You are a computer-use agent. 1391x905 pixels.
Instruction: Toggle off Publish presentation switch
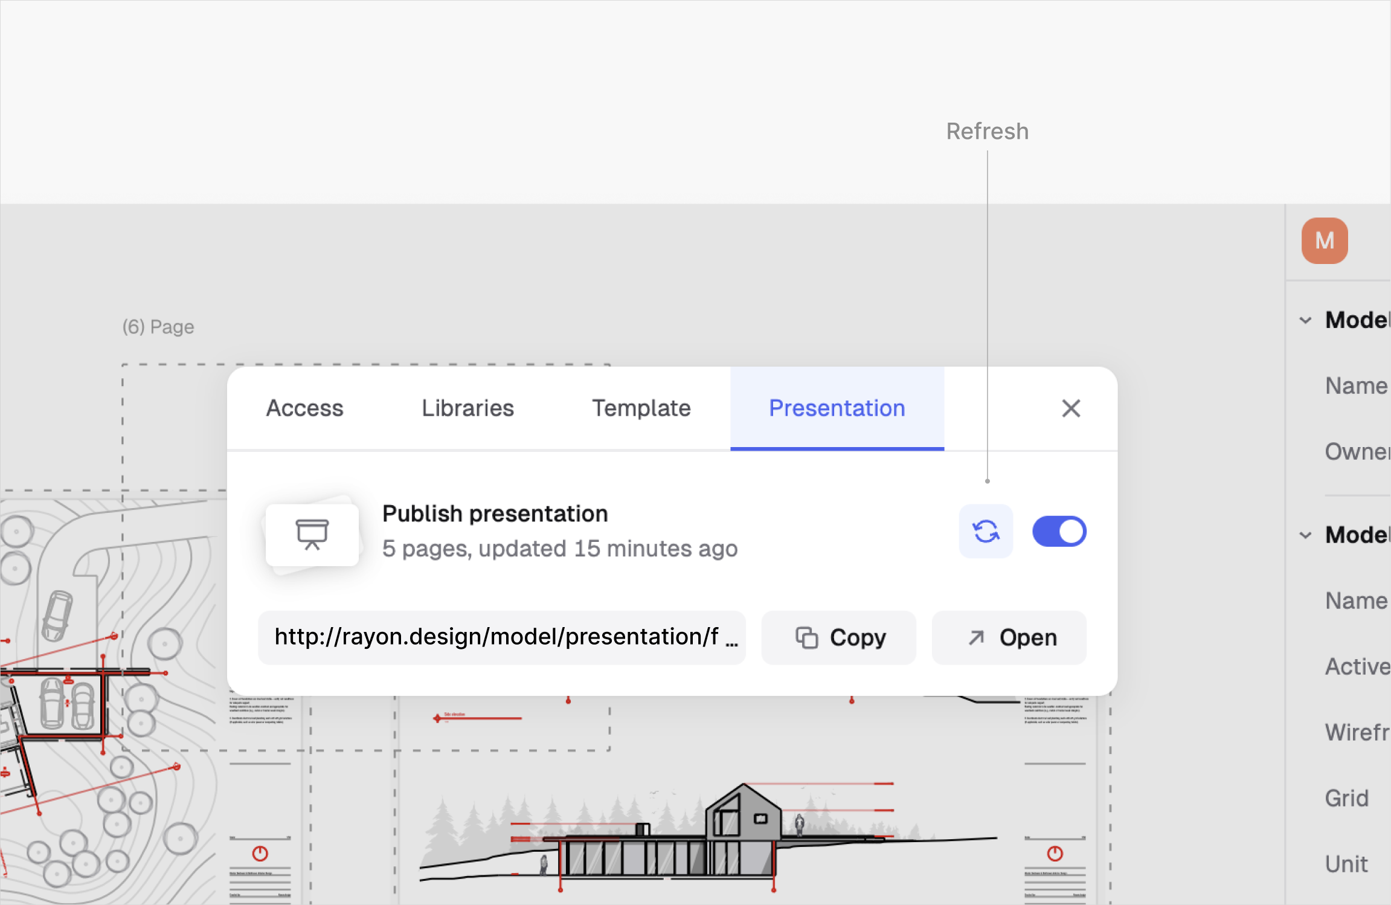coord(1059,532)
